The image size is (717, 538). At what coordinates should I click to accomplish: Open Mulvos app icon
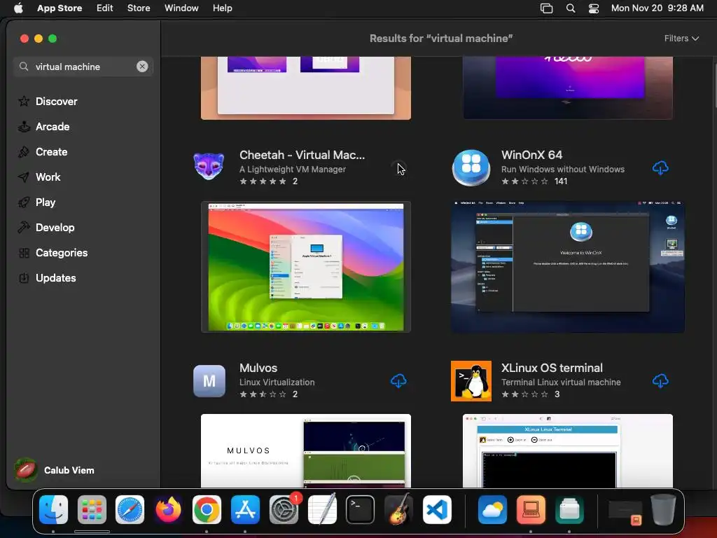coord(209,380)
